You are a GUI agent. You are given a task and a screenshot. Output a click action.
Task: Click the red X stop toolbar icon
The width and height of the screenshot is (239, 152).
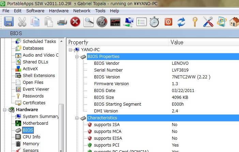pyautogui.click(x=75, y=22)
